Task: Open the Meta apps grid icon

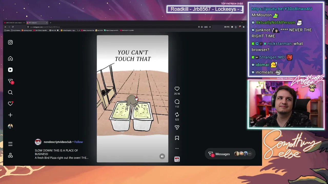Action: point(10,155)
